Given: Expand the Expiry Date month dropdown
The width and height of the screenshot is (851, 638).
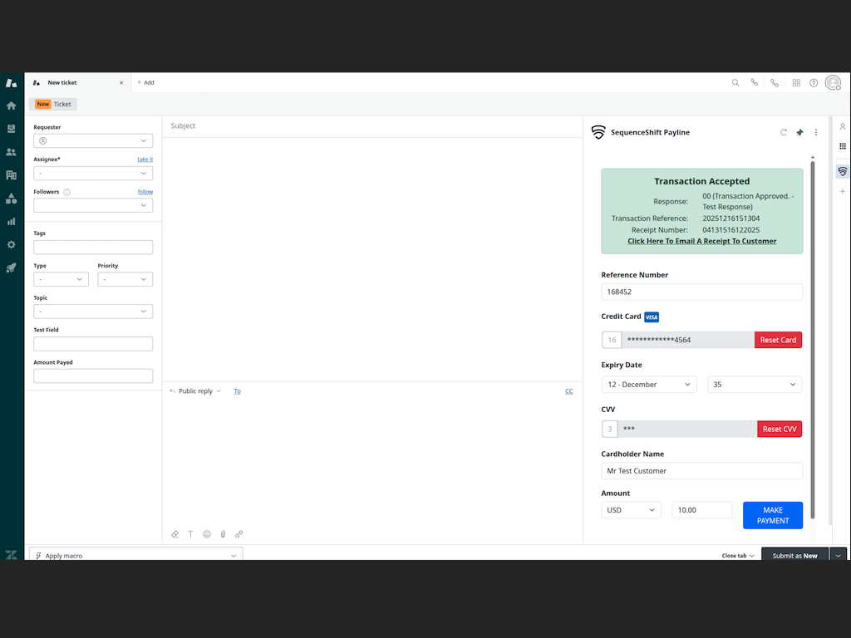Looking at the screenshot, I should pos(651,384).
